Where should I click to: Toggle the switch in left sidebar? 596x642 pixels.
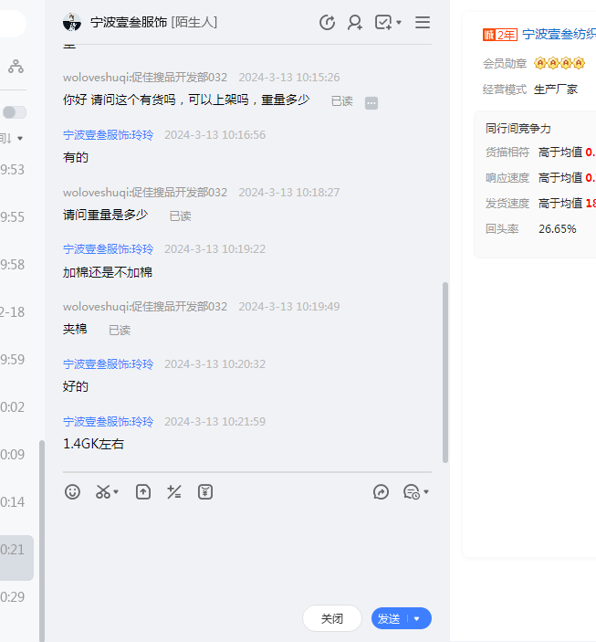(14, 112)
